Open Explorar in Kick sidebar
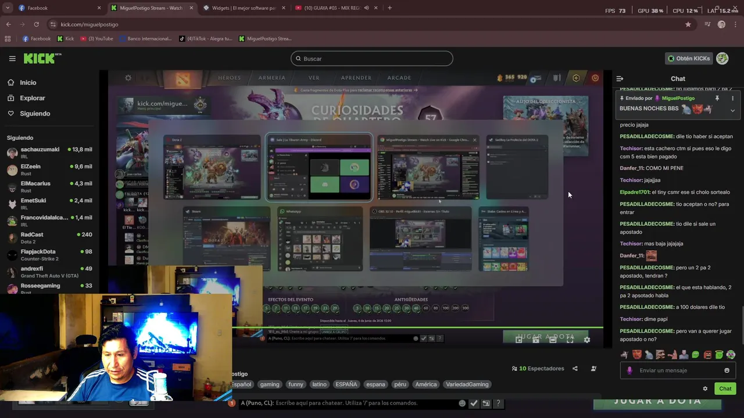Viewport: 744px width, 418px height. (33, 98)
